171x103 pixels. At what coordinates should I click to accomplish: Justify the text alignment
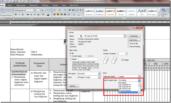[65, 15]
